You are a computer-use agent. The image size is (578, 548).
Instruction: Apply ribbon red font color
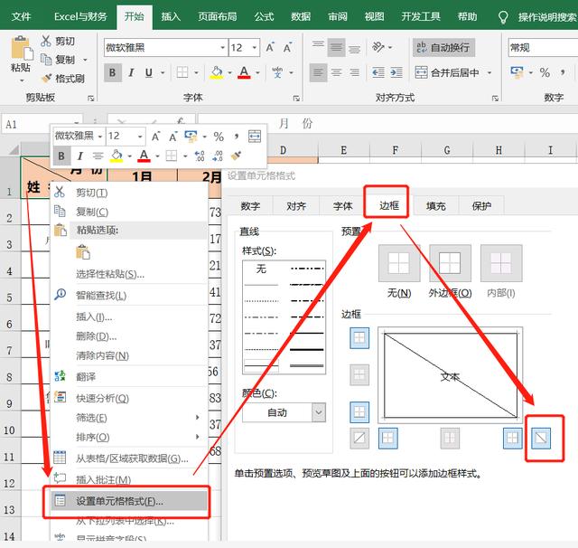244,72
